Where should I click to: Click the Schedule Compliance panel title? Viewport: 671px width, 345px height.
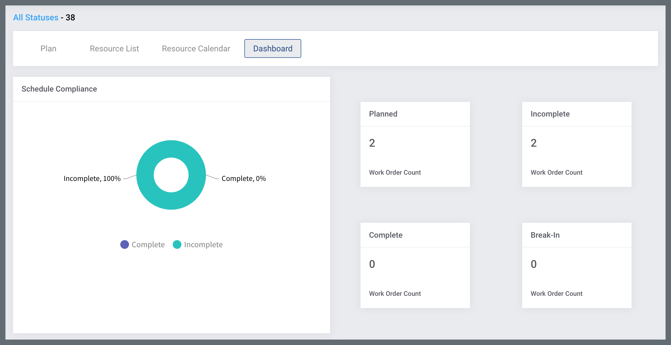(x=59, y=89)
